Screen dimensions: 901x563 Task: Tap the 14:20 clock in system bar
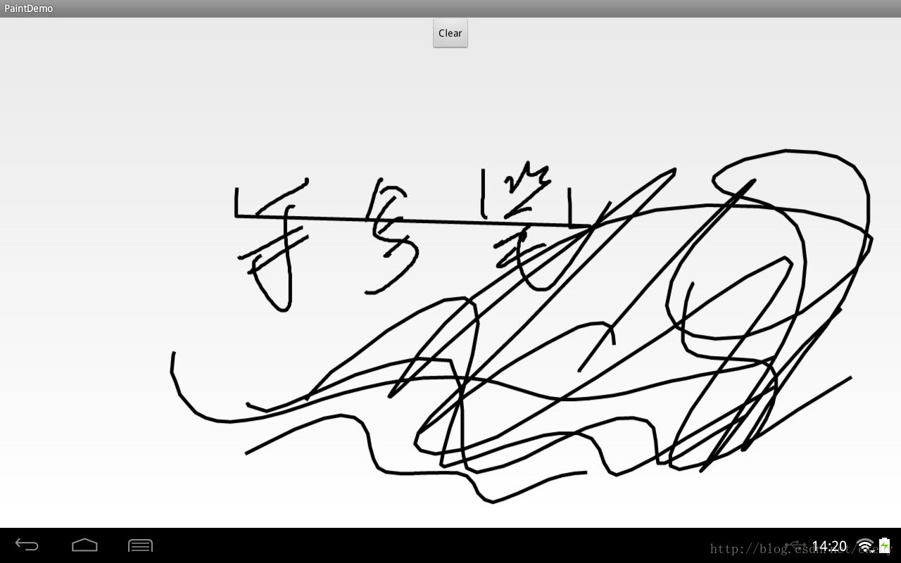[x=829, y=546]
